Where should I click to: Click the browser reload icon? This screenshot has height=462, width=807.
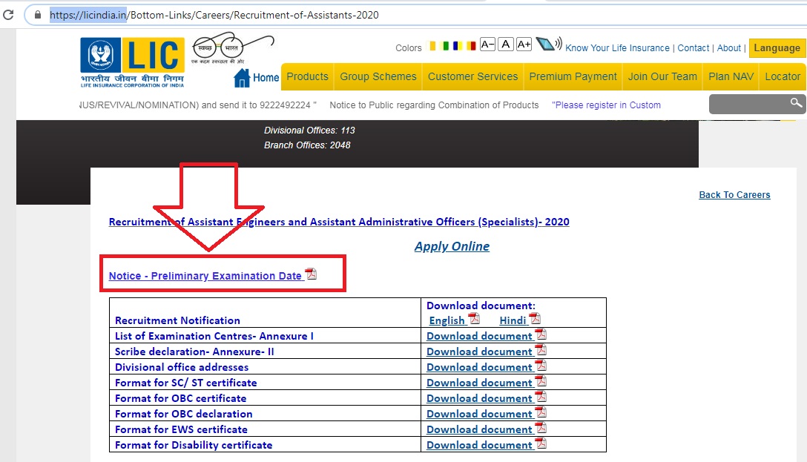(8, 15)
